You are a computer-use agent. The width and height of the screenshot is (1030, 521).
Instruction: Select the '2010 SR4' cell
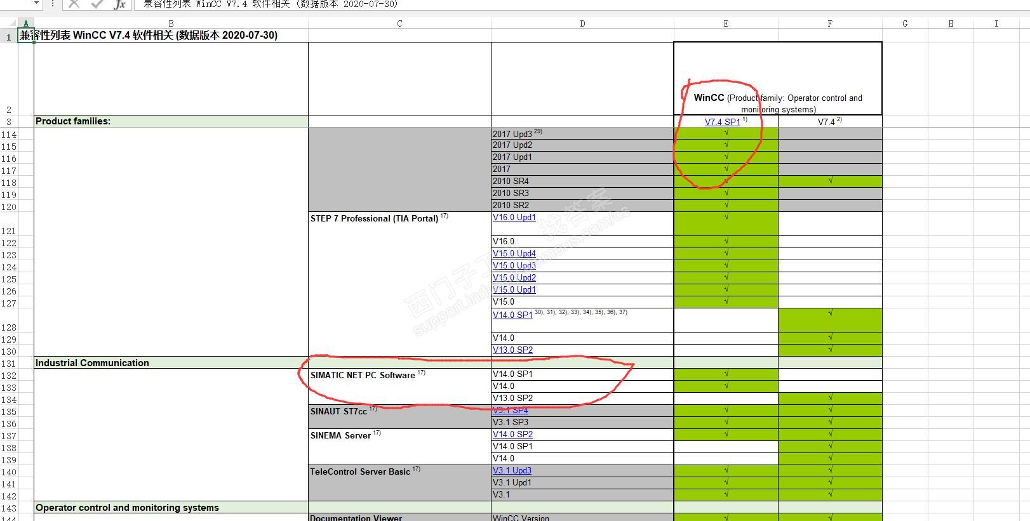tap(582, 181)
